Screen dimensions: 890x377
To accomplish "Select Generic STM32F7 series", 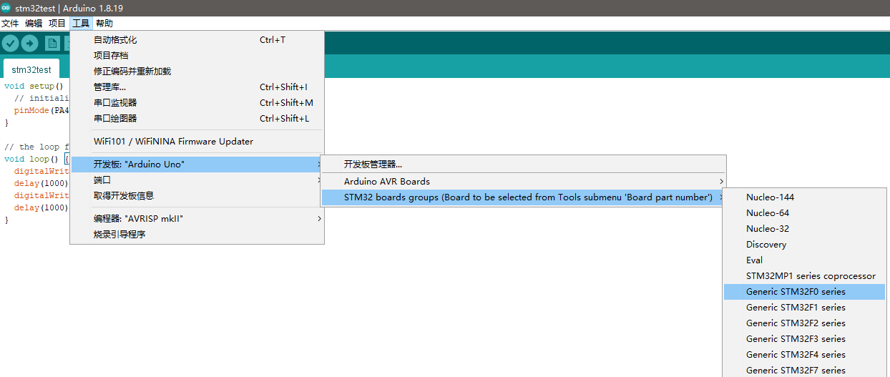I will 805,370.
